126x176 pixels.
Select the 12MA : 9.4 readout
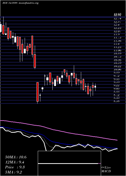15,162
